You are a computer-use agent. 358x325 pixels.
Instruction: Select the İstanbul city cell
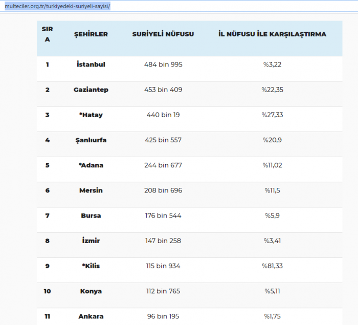[91, 64]
